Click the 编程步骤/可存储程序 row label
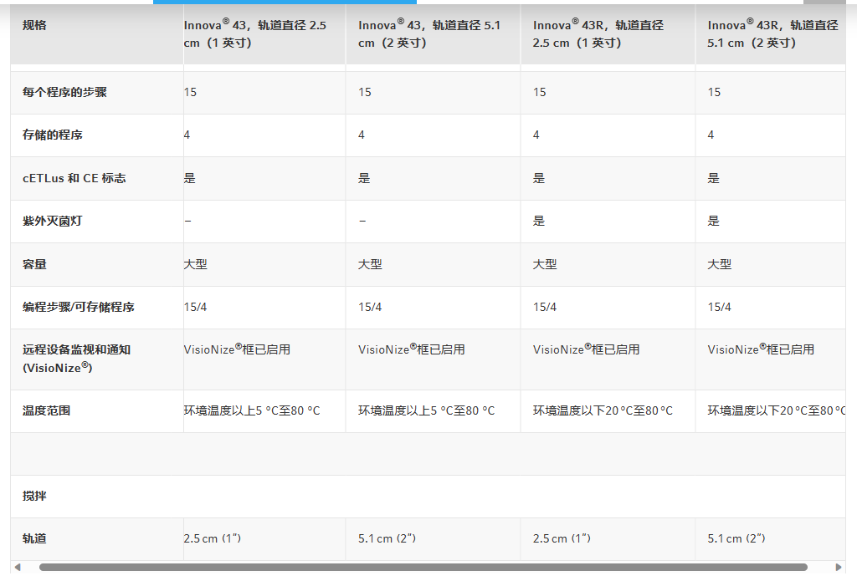The height and width of the screenshot is (581, 857). tap(78, 307)
